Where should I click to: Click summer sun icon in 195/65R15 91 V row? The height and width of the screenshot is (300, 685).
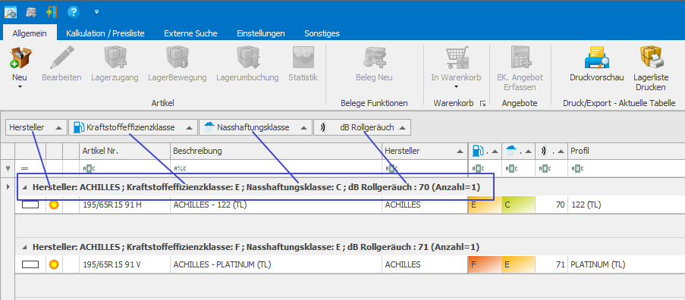(54, 264)
